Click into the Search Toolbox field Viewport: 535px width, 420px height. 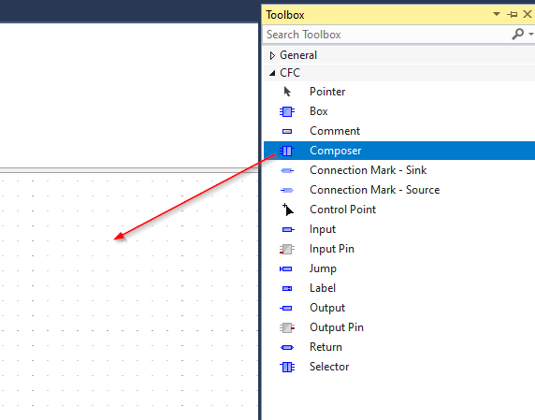coord(386,35)
